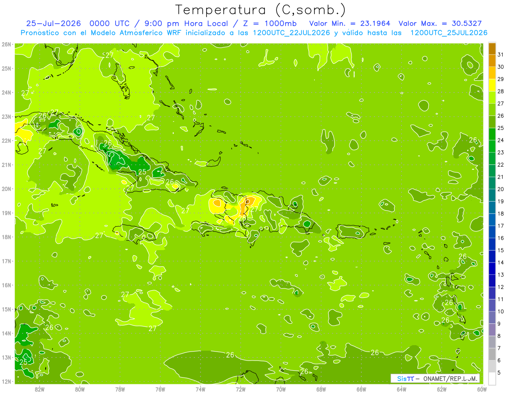Click the '1200UTC_25JUL2026' valid-until time
The image size is (512, 395).
point(449,33)
